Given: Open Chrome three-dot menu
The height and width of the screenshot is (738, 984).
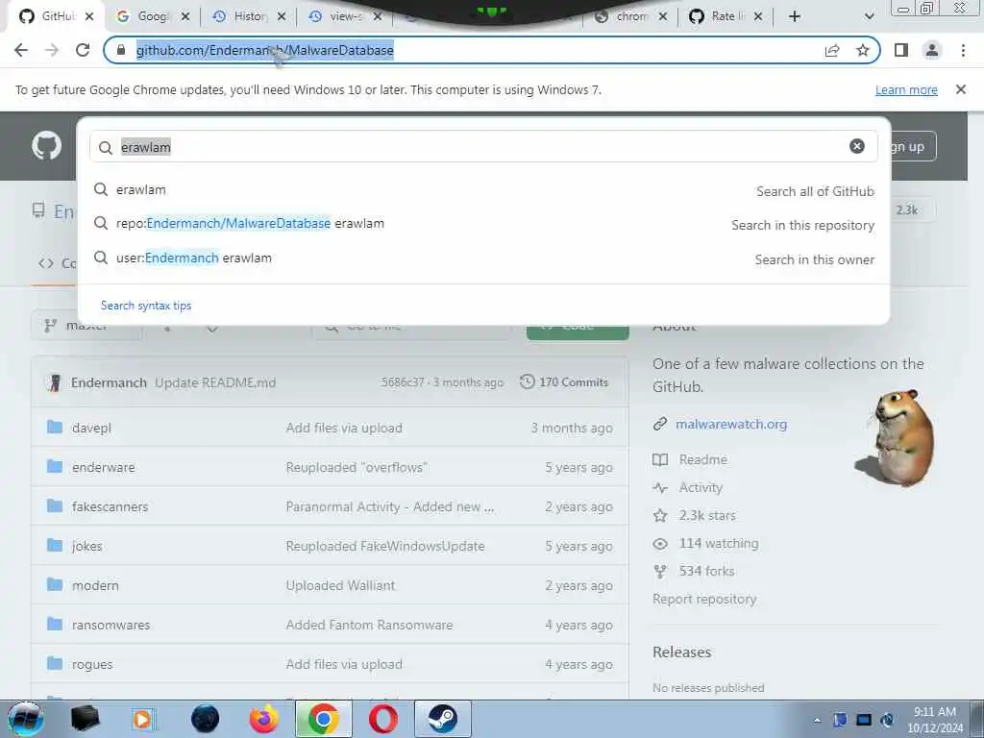Looking at the screenshot, I should click(x=963, y=50).
